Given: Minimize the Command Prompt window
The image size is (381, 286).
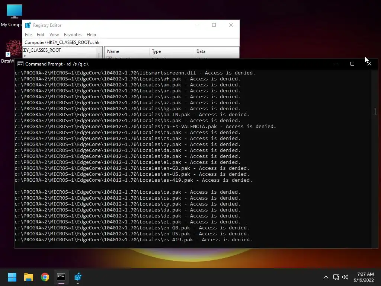Looking at the screenshot, I should pos(336,64).
